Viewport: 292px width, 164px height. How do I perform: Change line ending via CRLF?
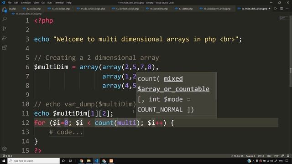[x=269, y=156]
